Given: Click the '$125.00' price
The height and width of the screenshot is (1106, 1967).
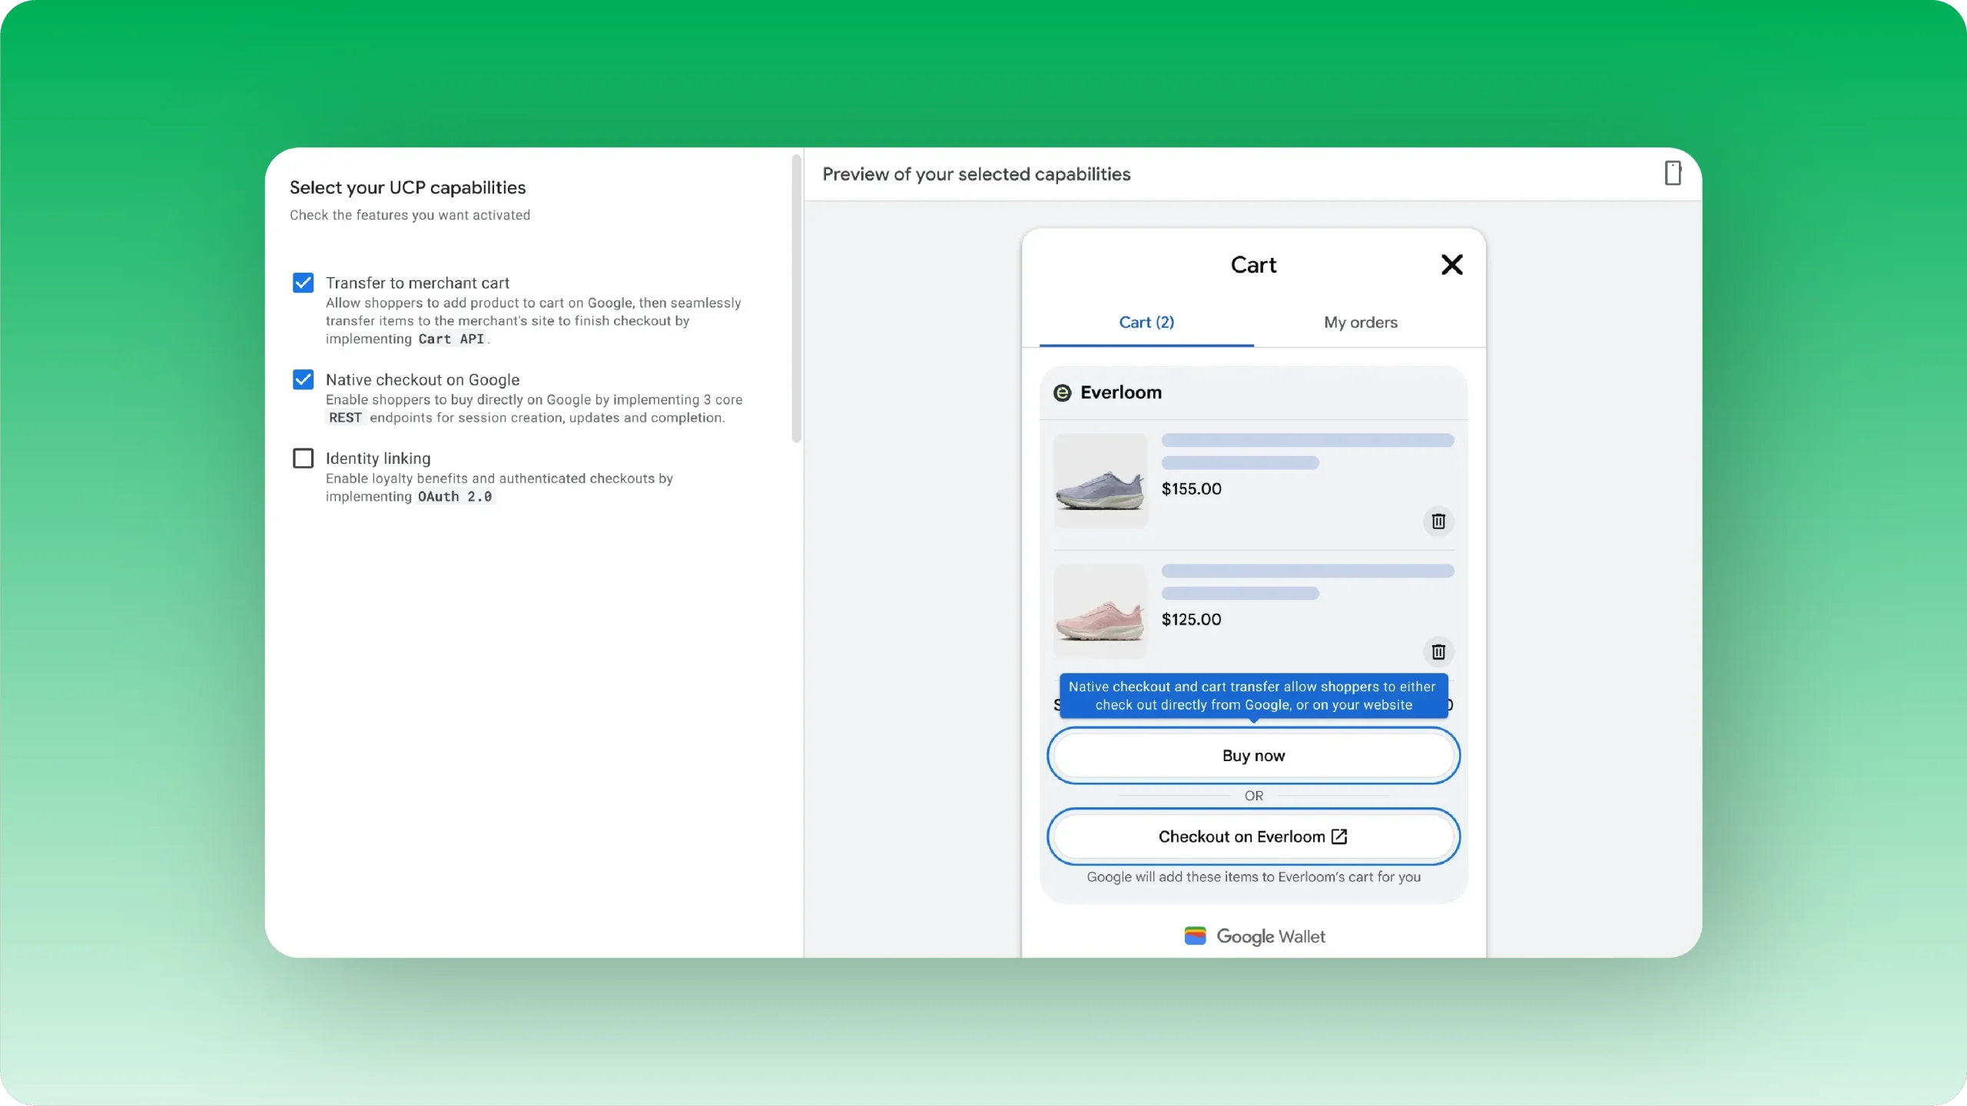Looking at the screenshot, I should [x=1191, y=620].
